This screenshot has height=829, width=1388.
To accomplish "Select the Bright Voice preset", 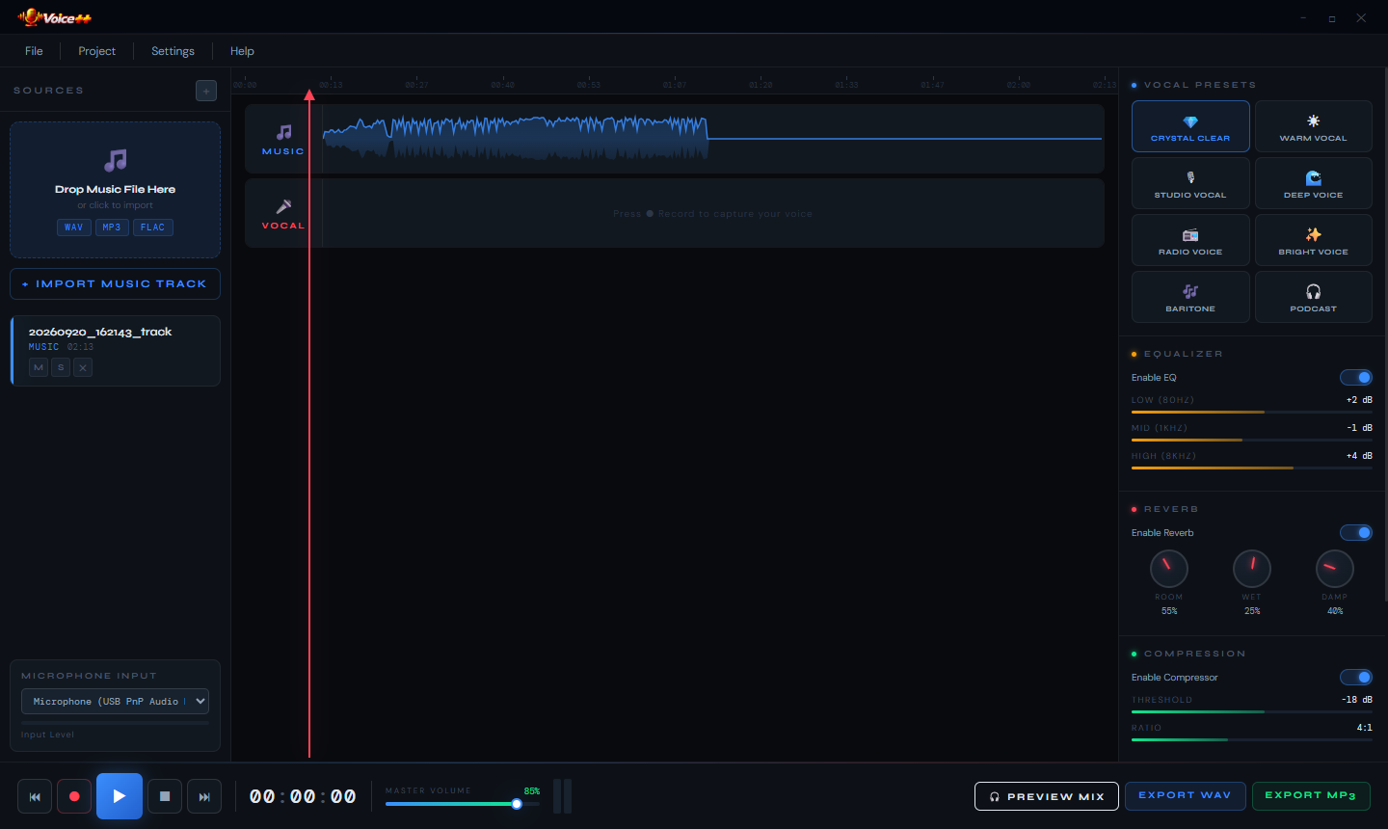I will click(x=1313, y=240).
